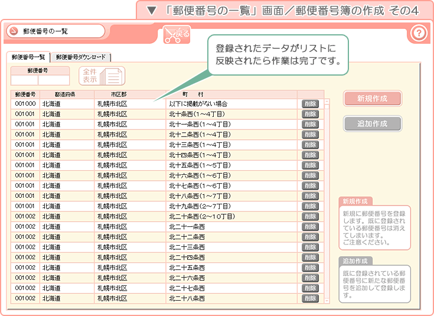Delete the 以下に掲載がない場合 row

[x=310, y=104]
